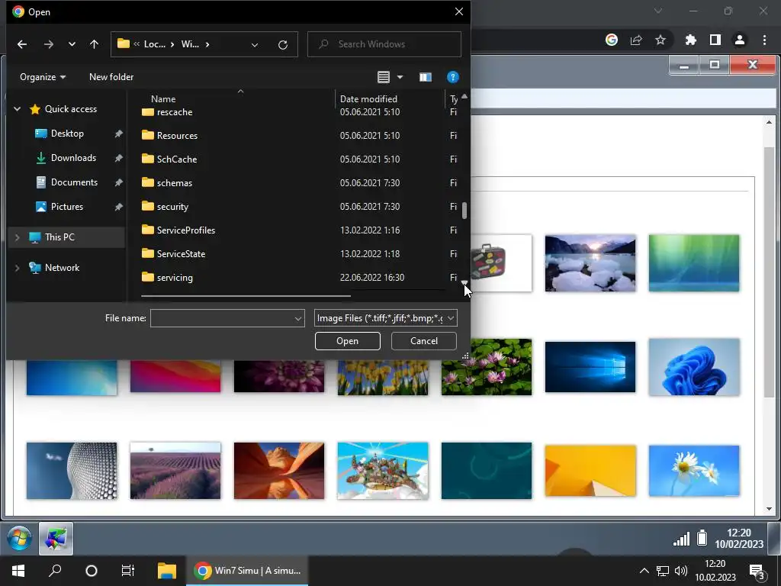
Task: Open recent locations dropdown arrow
Action: (72, 44)
